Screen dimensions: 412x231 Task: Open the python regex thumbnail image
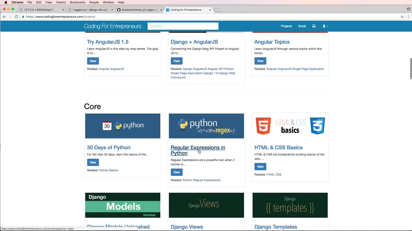click(x=206, y=126)
